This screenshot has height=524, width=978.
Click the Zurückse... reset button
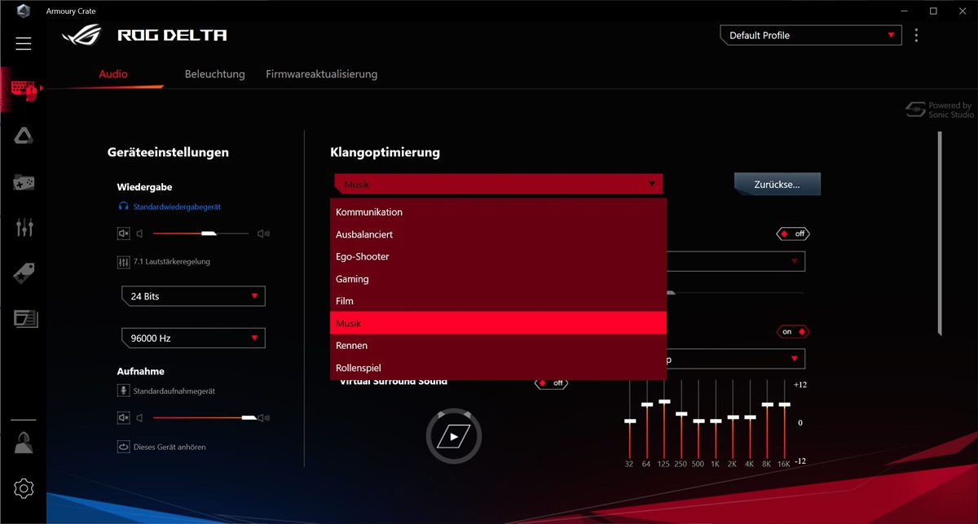tap(777, 185)
